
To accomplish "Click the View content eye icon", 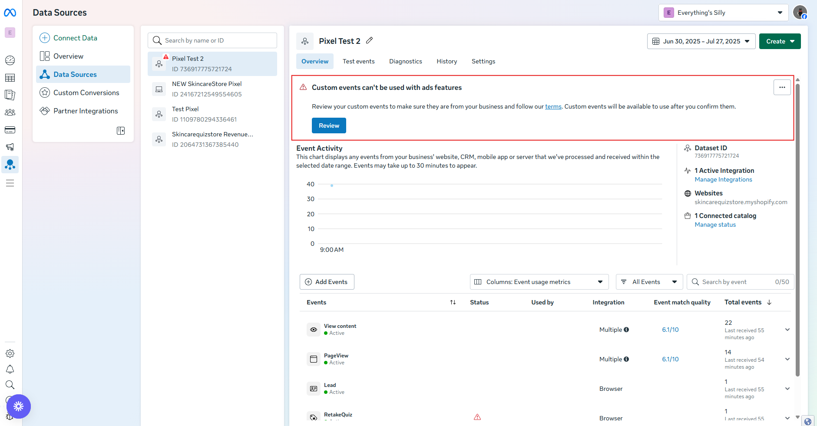I will coord(314,330).
